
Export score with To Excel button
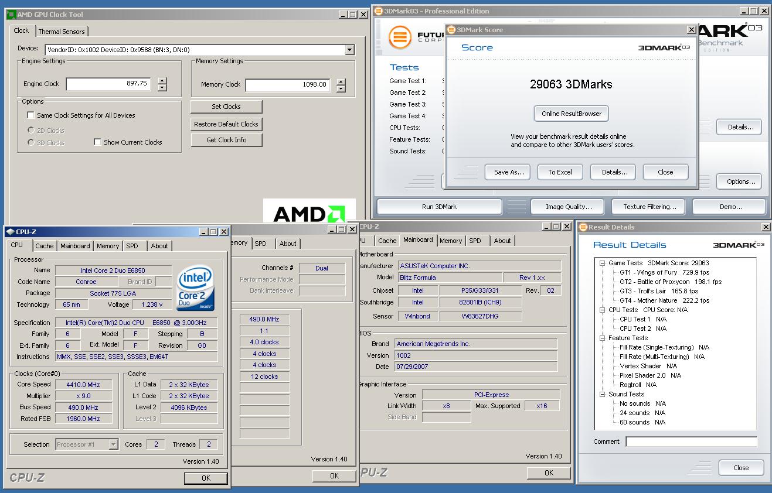pos(560,172)
